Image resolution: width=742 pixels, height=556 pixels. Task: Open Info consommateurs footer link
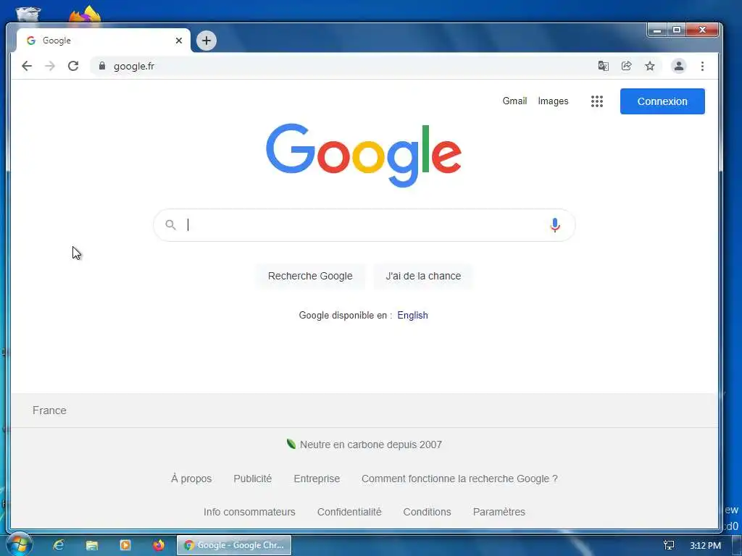(x=249, y=512)
